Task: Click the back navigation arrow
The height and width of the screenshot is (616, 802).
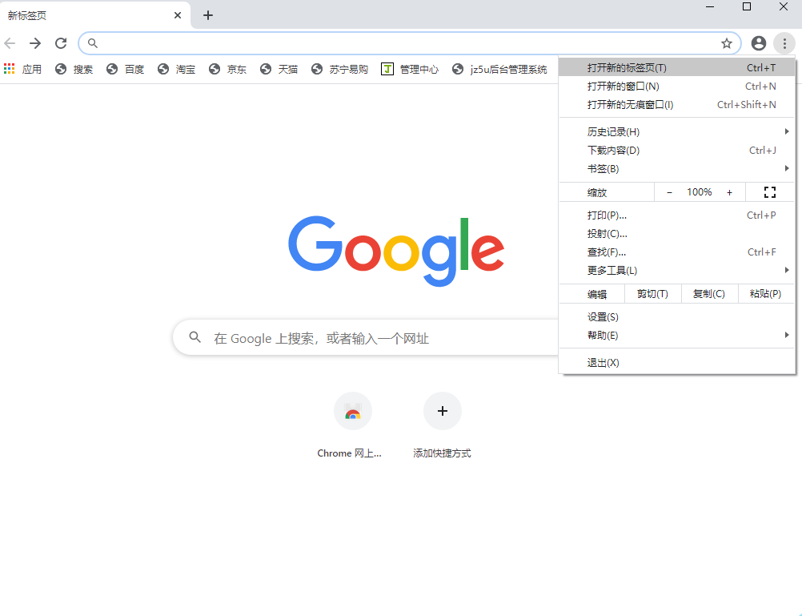Action: point(10,43)
